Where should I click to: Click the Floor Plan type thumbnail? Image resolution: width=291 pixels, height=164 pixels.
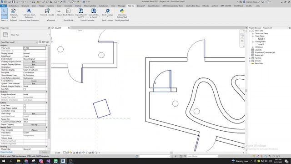click(5, 35)
